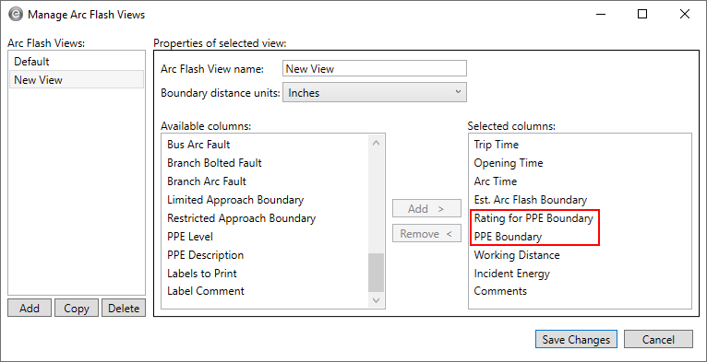Choose Limited Approach Boundary column
The image size is (707, 362).
[x=235, y=200]
